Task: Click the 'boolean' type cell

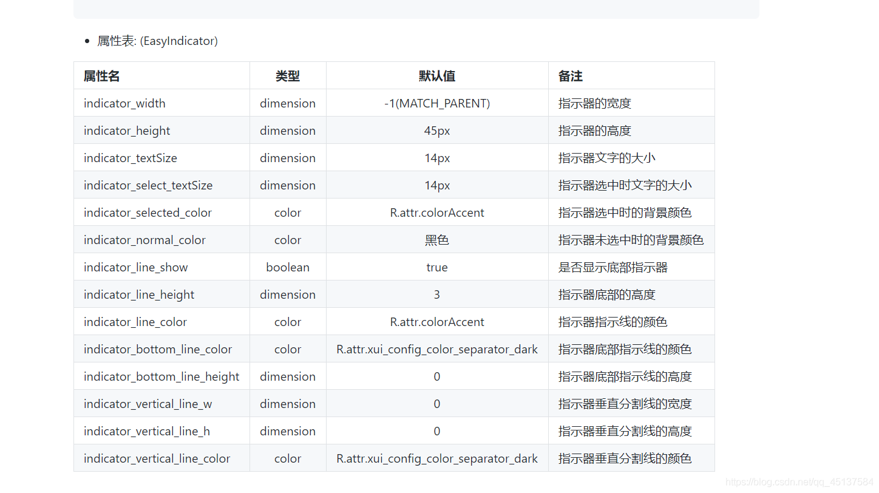Action: tap(288, 267)
